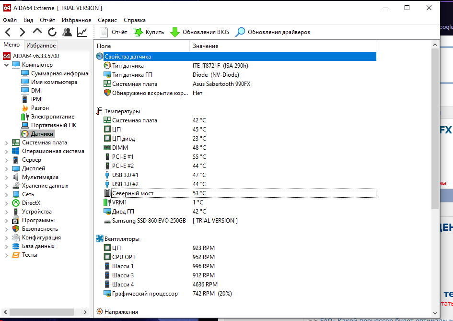Select the Шасси 4 fan row
The height and width of the screenshot is (321, 453).
(240, 285)
